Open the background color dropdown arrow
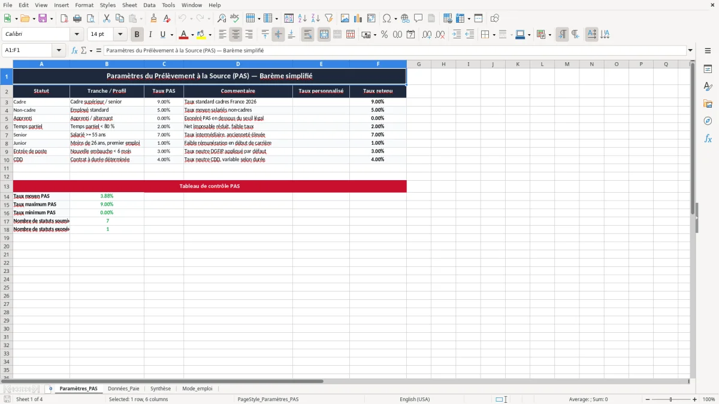719x404 pixels. click(x=209, y=35)
